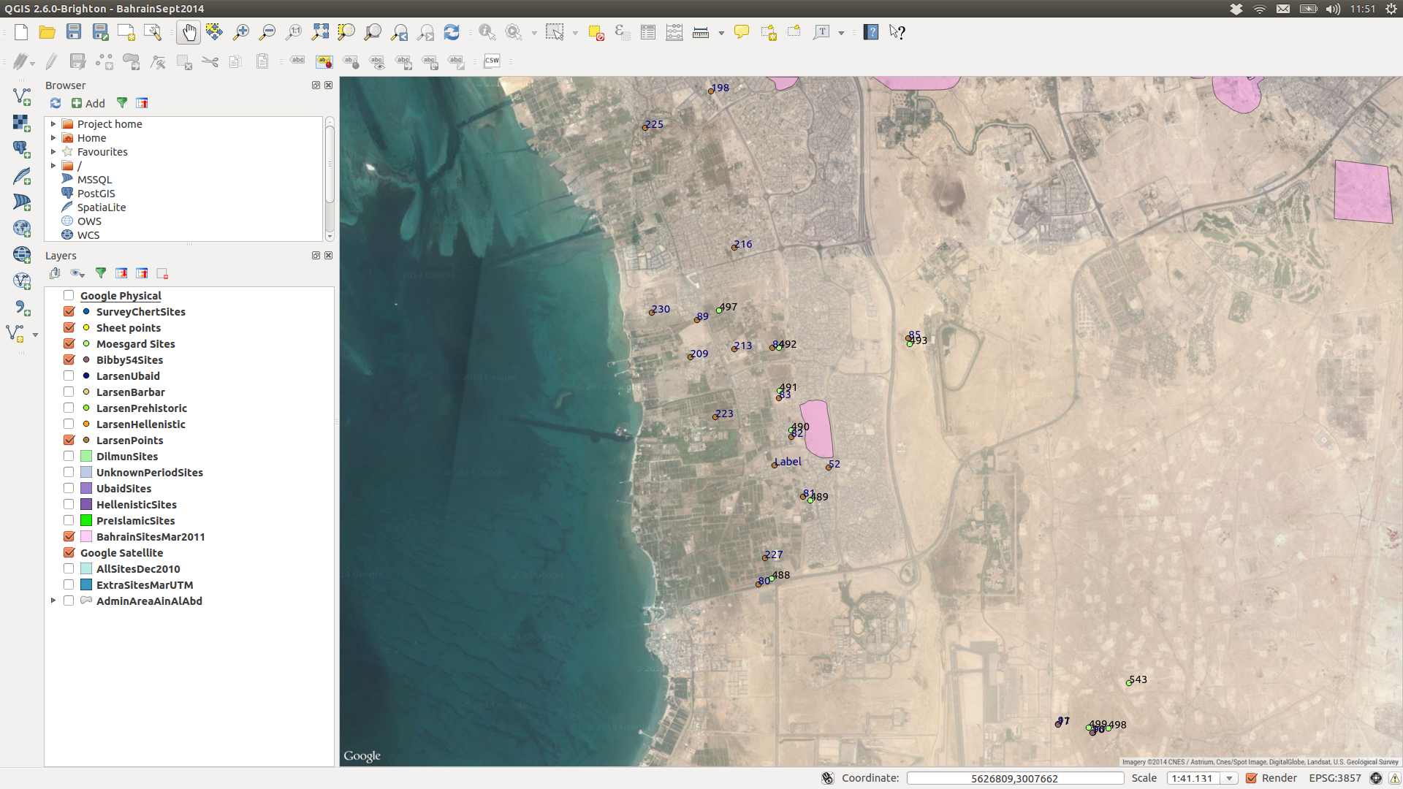Click the HellenisticSites purple swatch
The image size is (1403, 789).
click(86, 504)
